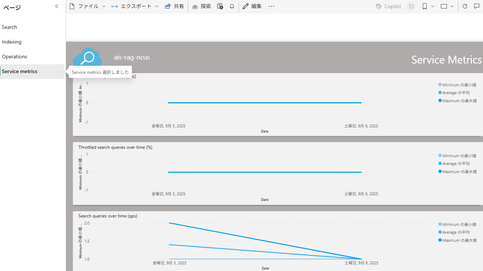Open the Copilot pane
Viewport: 483px width, 271px height.
(388, 6)
